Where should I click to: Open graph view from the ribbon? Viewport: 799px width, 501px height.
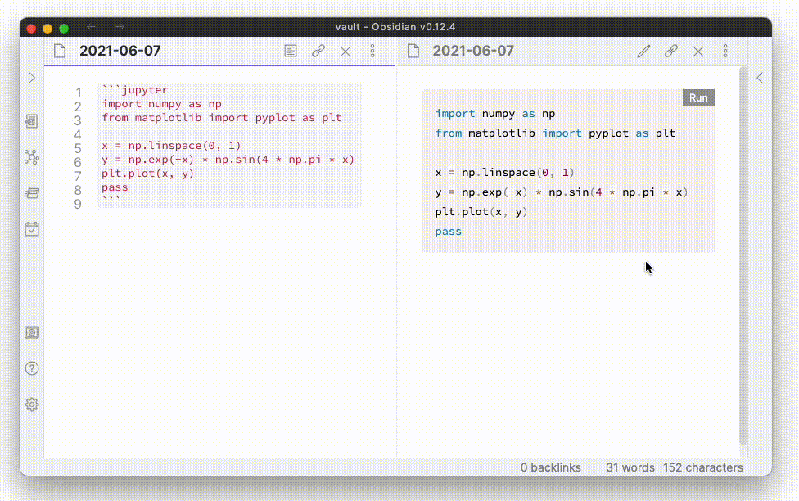32,157
